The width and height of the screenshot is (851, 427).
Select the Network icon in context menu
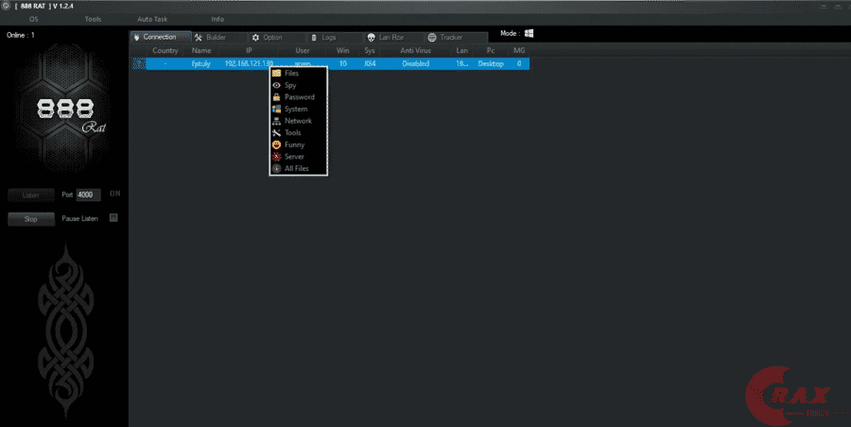pos(276,121)
